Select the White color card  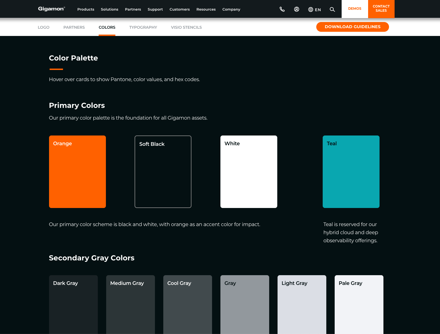(249, 172)
